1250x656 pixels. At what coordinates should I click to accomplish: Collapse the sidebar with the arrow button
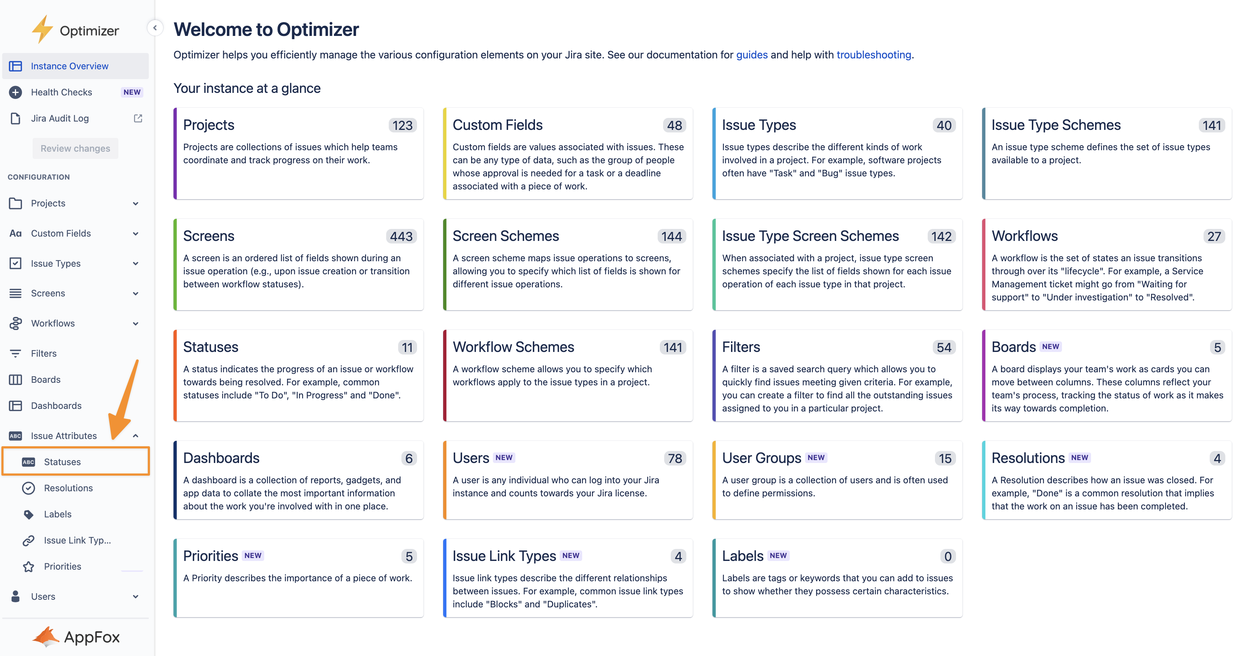tap(155, 28)
